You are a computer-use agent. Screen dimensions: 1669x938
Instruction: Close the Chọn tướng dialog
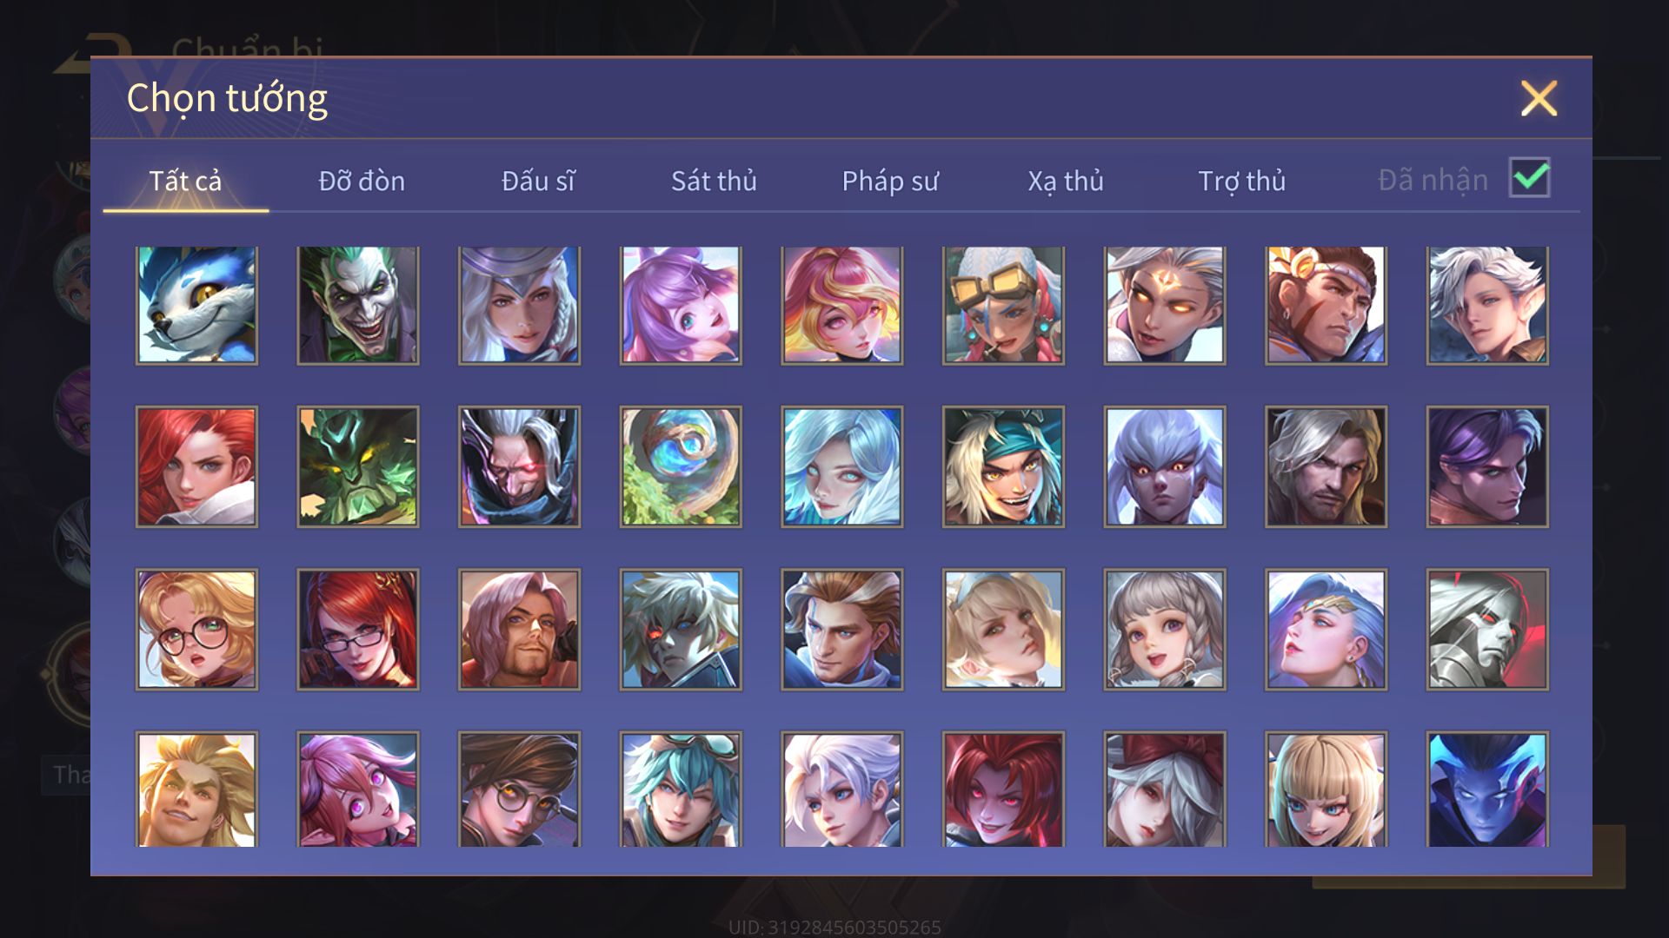[x=1539, y=98]
